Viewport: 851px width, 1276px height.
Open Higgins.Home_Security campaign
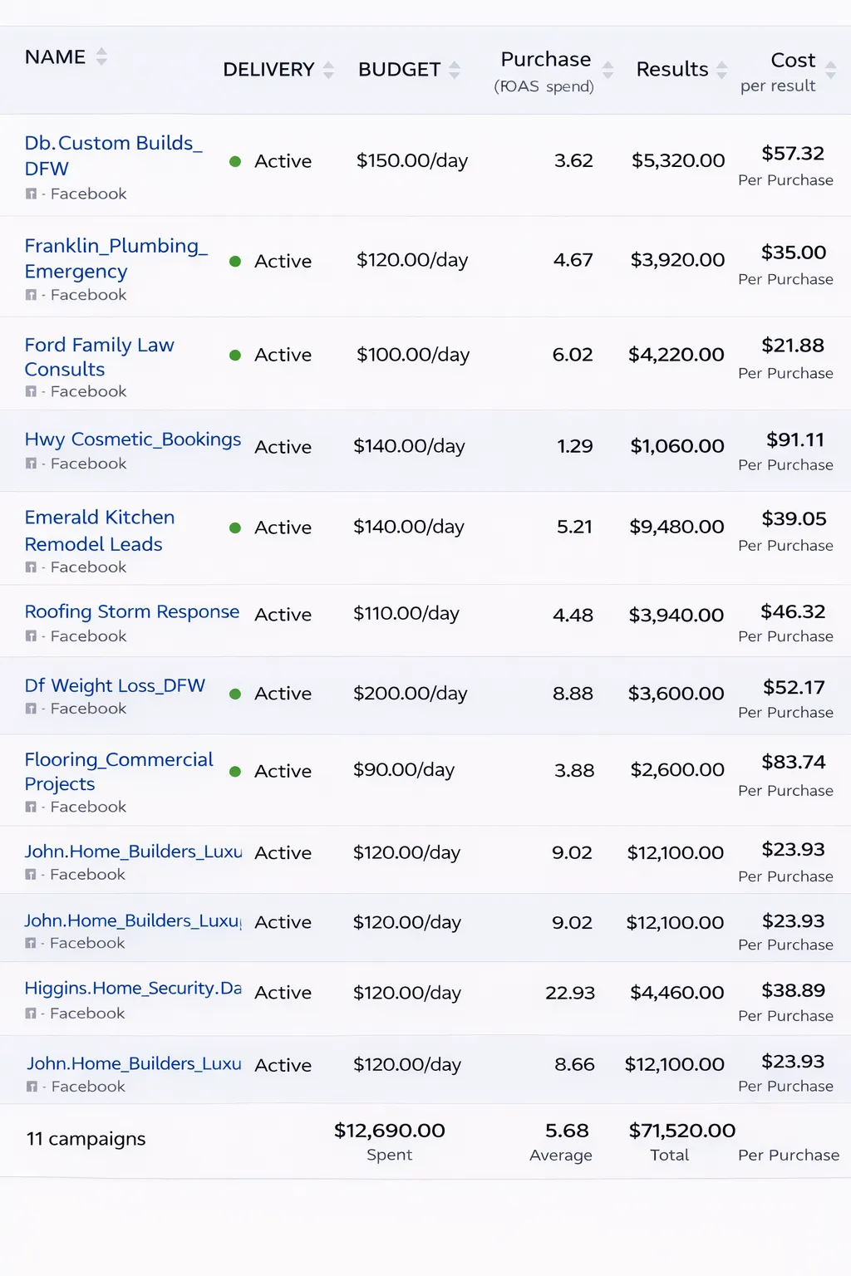133,988
